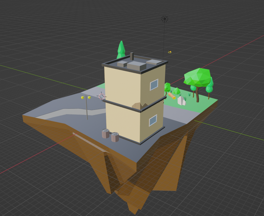Click the broken wall patch on the building corner
The image size is (264, 216).
coord(140,106)
